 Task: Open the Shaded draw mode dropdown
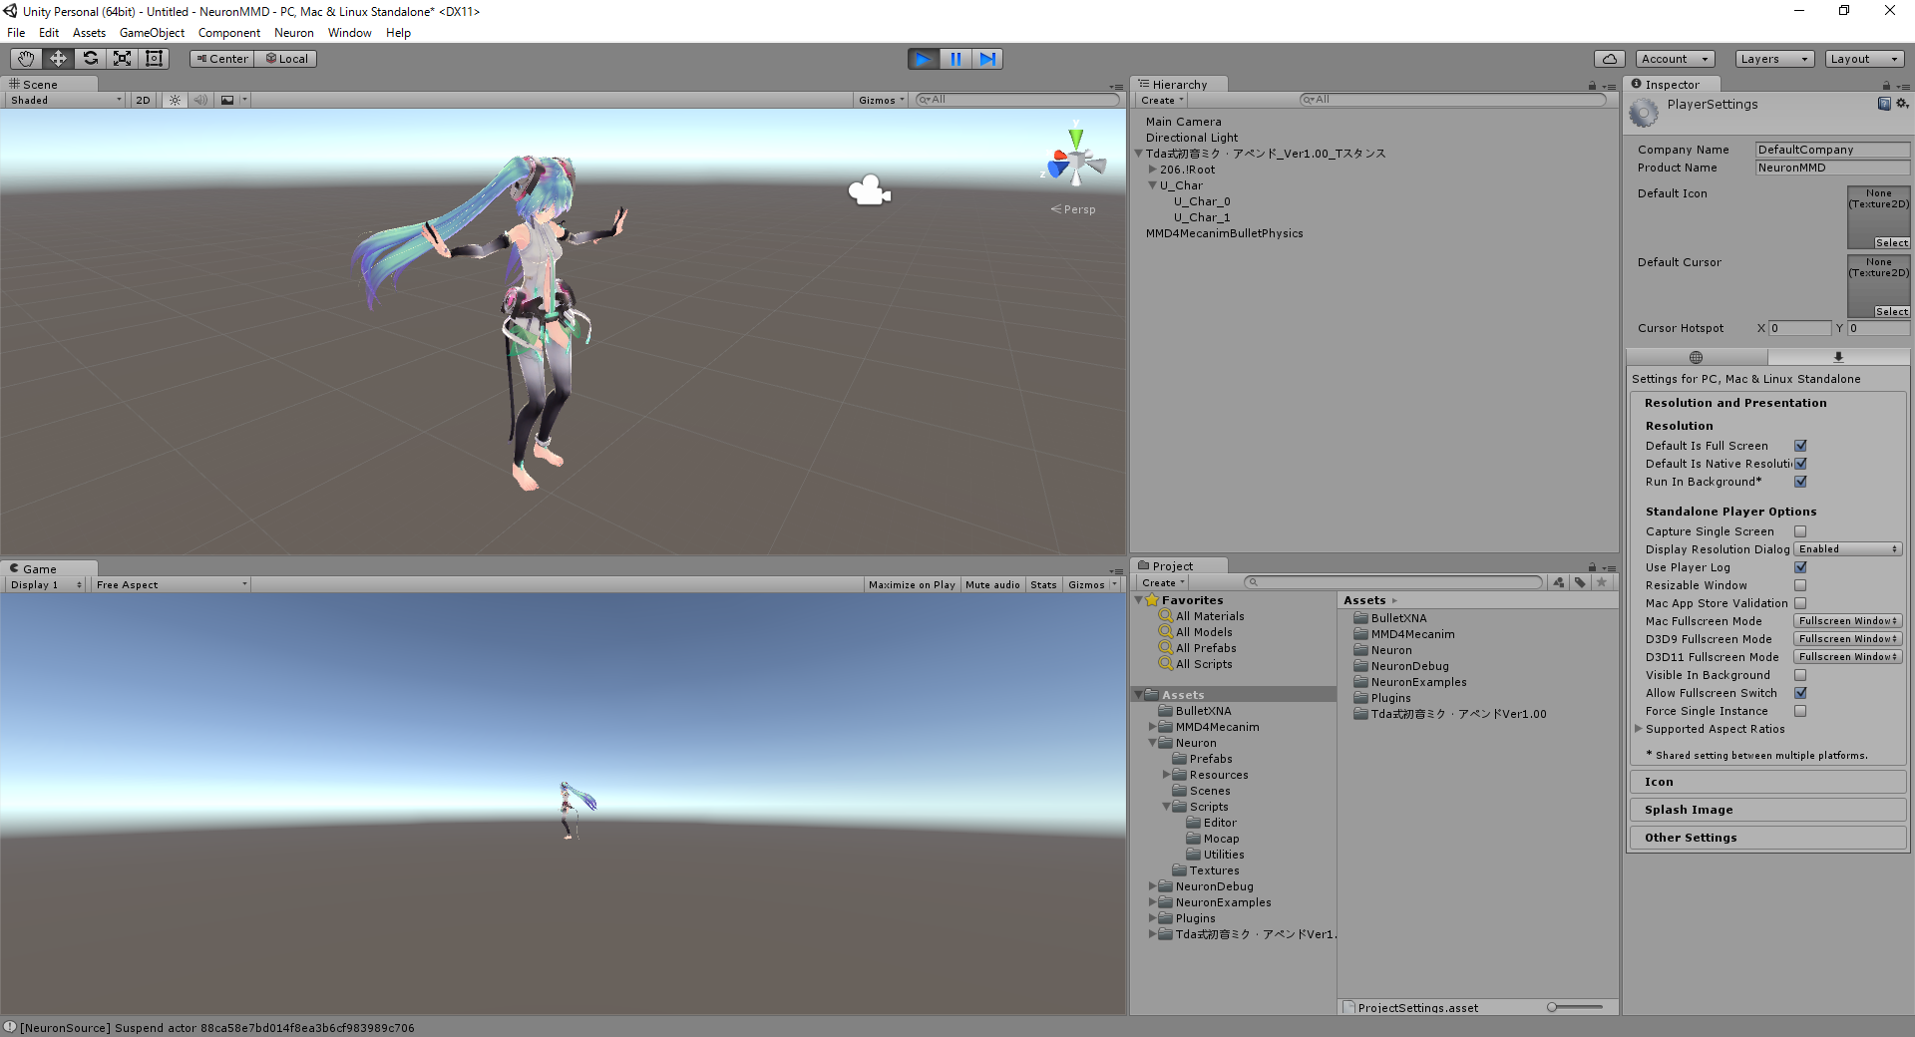coord(63,100)
